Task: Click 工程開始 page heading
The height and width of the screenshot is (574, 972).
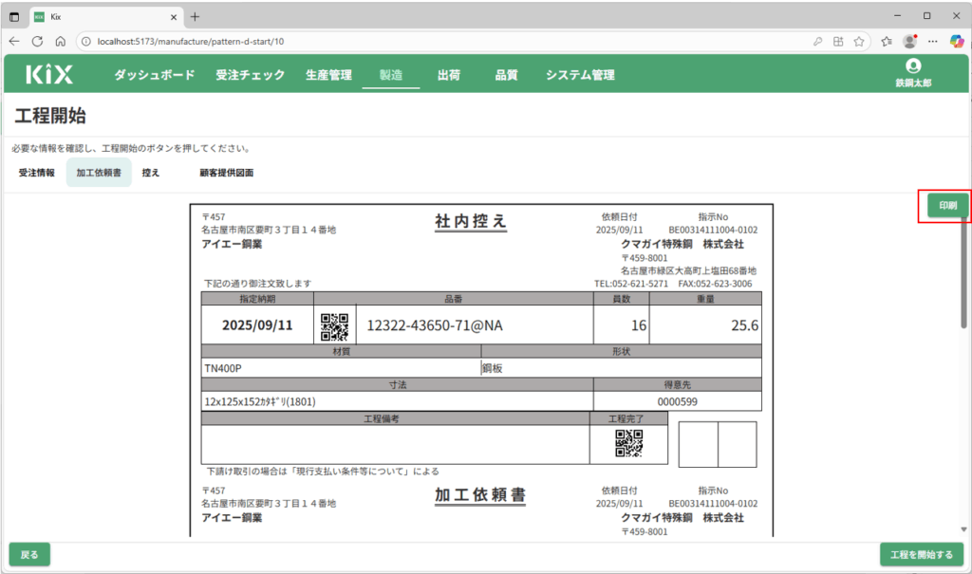Action: 50,116
